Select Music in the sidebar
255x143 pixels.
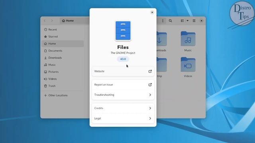pyautogui.click(x=63, y=65)
